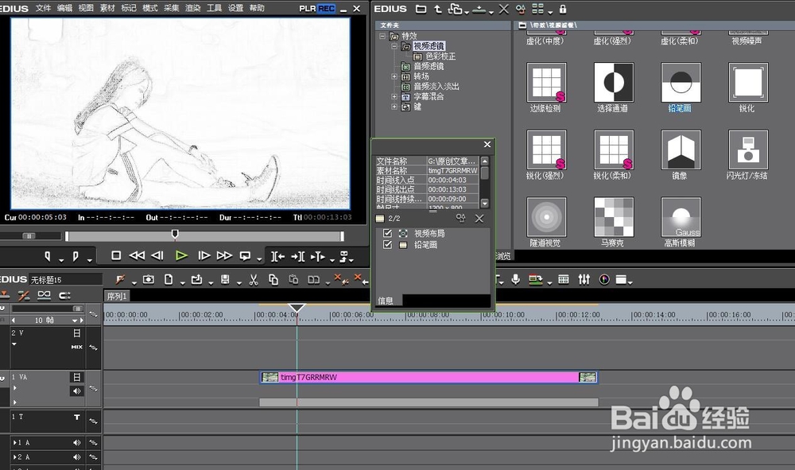Toggle the MIX button on 2 V track
Screen dimensions: 795x470
[77, 347]
